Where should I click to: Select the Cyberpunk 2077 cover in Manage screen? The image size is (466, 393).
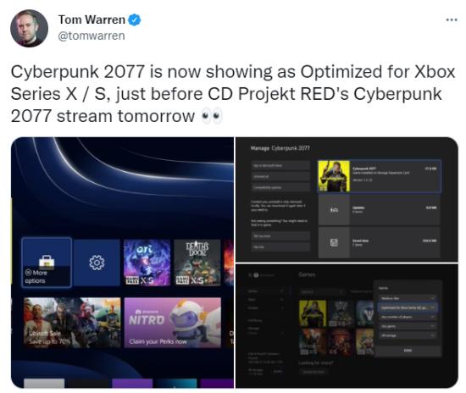coord(334,176)
